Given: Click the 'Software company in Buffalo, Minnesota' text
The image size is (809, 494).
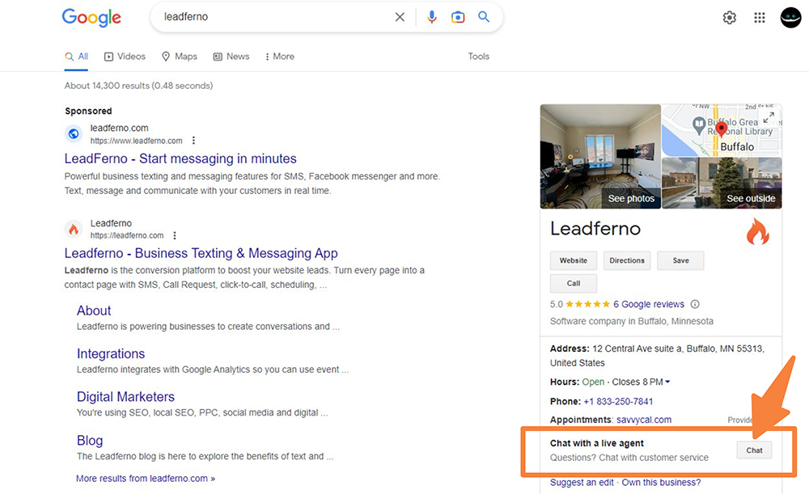Looking at the screenshot, I should (x=632, y=321).
